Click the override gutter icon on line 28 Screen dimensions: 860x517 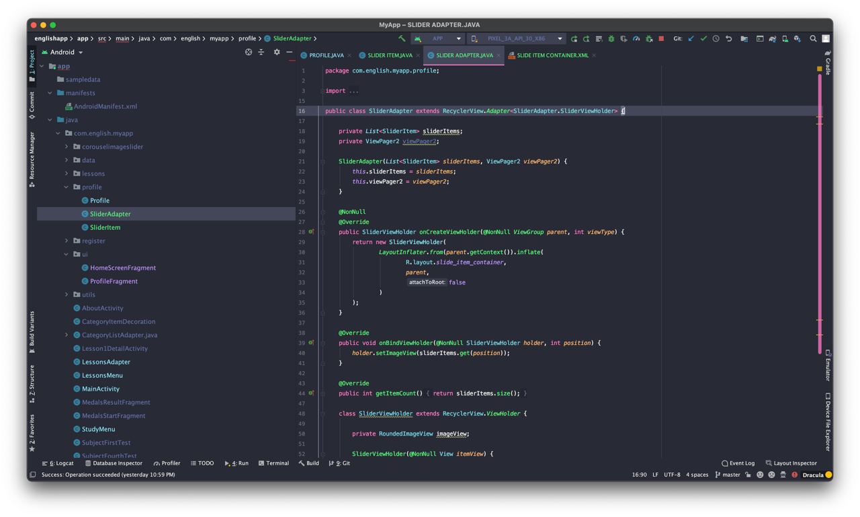311,232
